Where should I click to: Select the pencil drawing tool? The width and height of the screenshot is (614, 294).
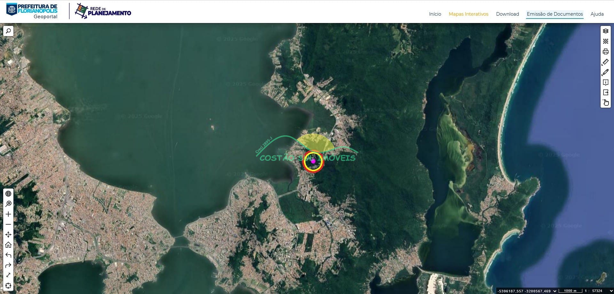pos(605,72)
